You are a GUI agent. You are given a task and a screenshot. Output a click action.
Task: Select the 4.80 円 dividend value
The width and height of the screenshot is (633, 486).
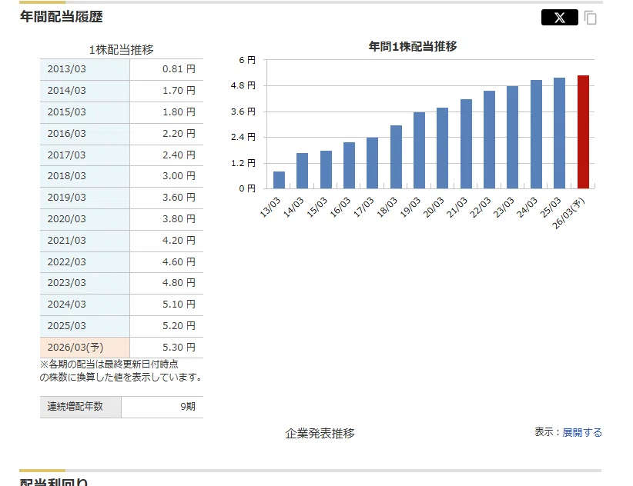pyautogui.click(x=179, y=282)
